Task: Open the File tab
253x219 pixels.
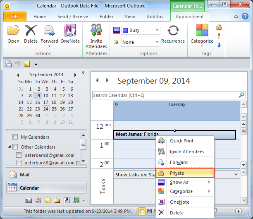Action: pos(15,17)
